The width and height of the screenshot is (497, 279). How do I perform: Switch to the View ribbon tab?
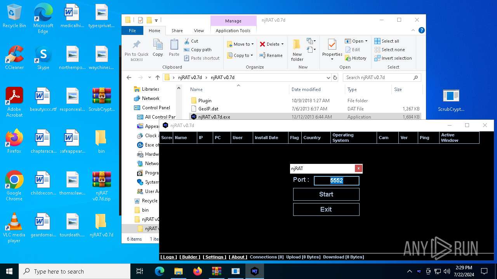tap(199, 31)
